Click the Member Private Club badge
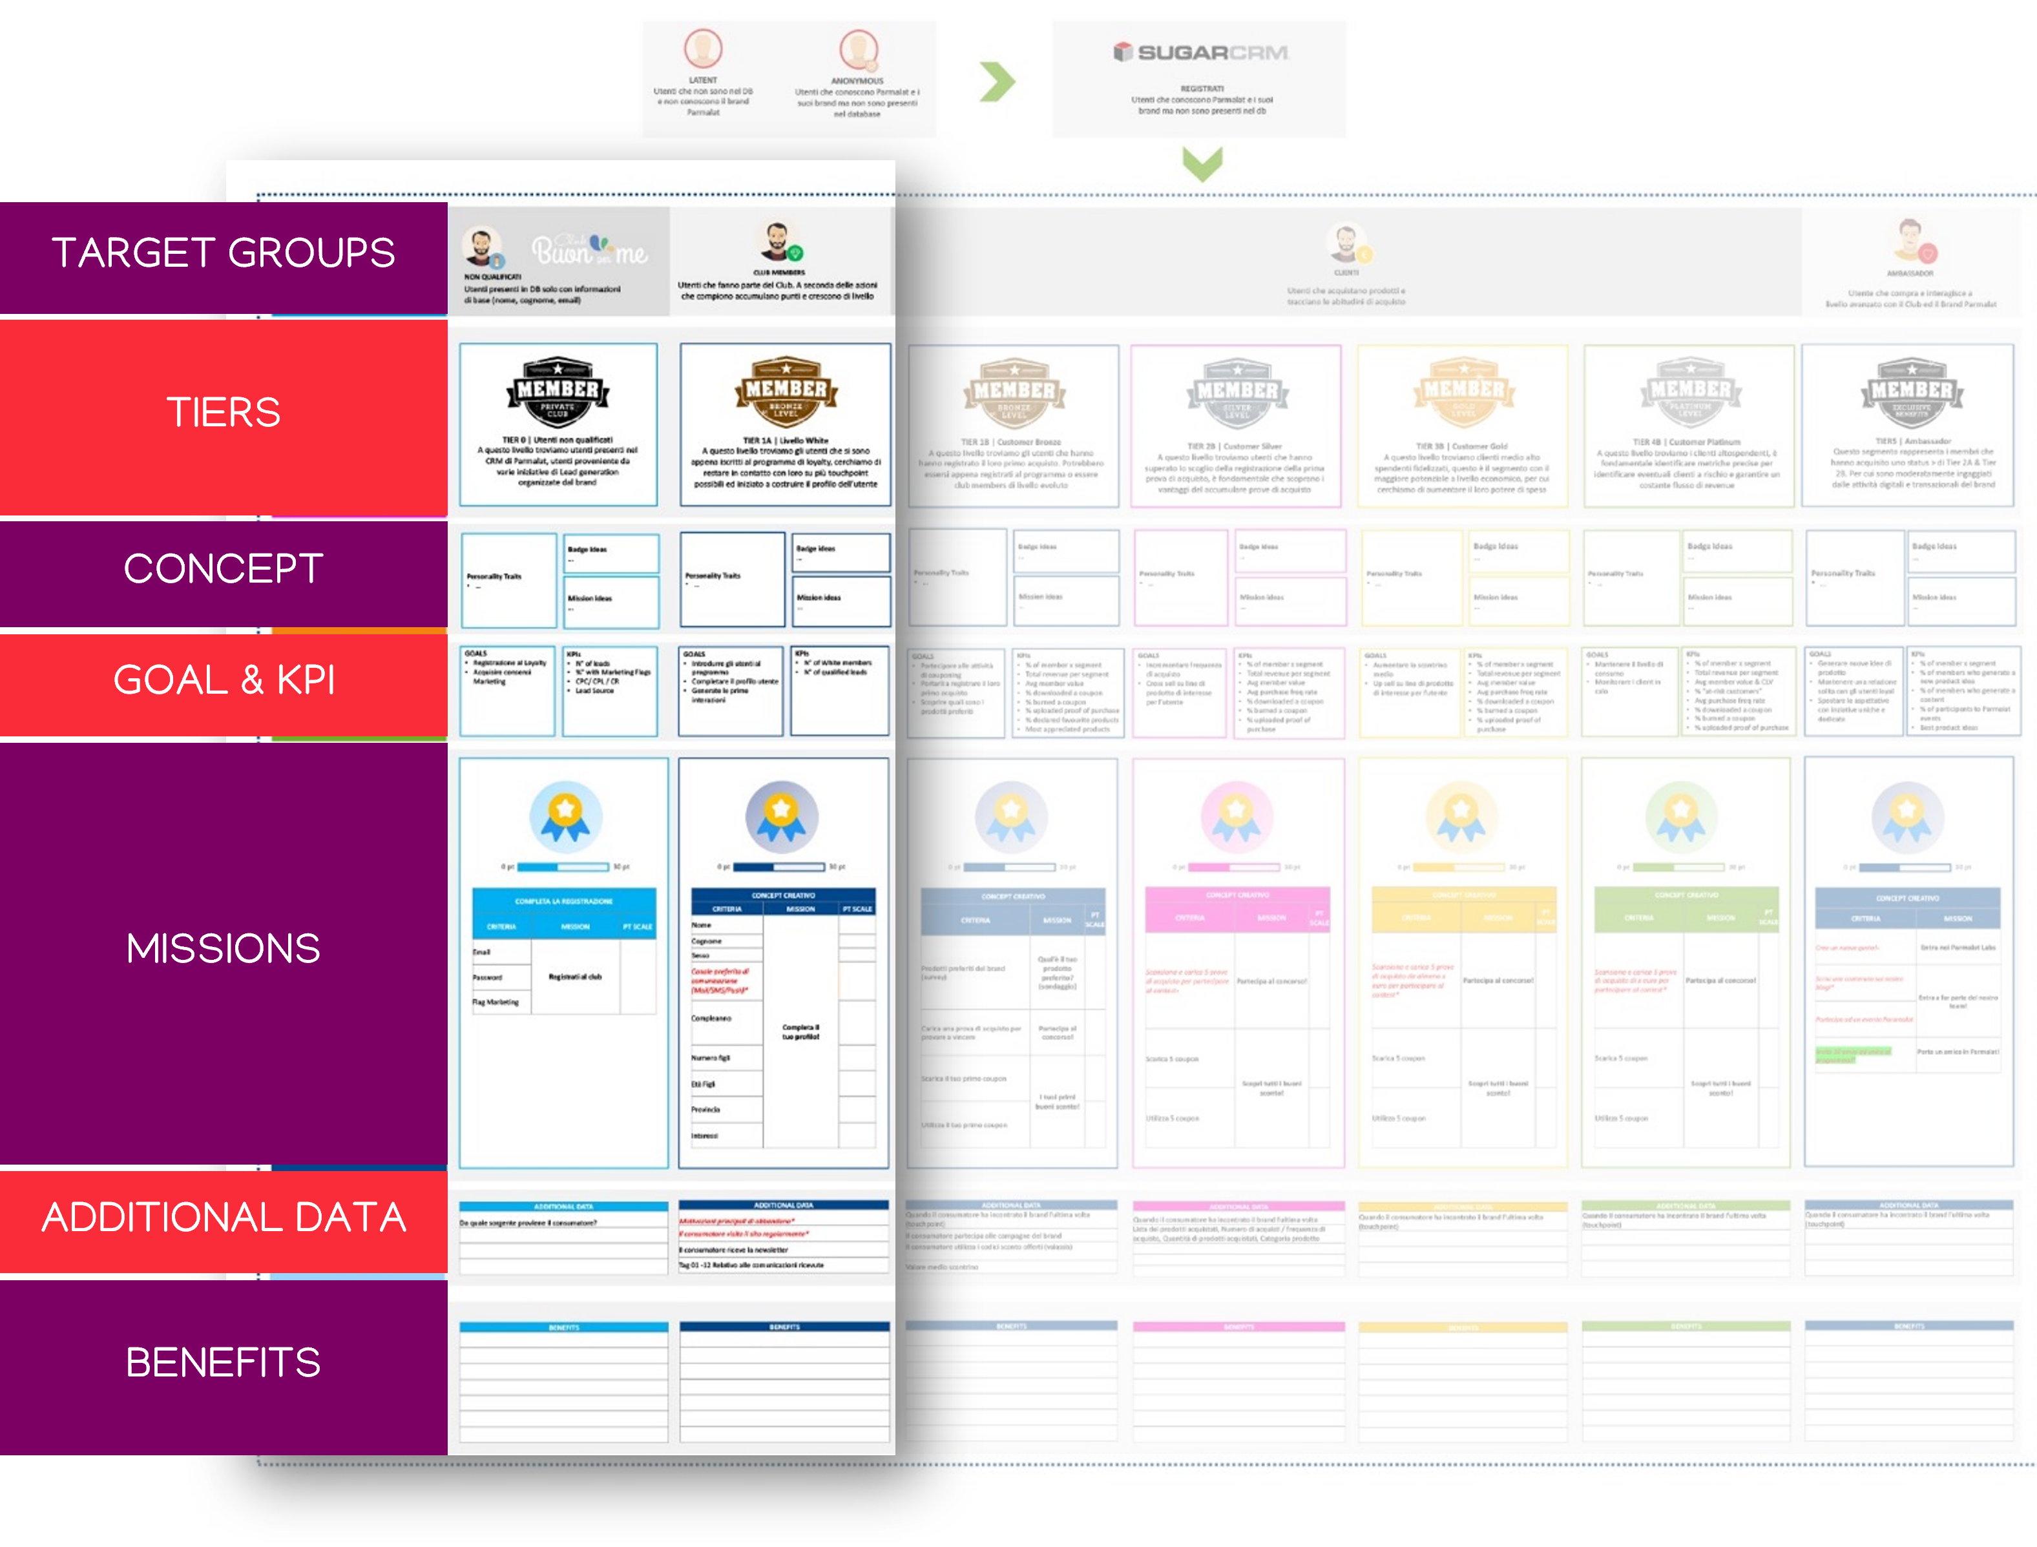The image size is (2037, 1547). (x=558, y=392)
